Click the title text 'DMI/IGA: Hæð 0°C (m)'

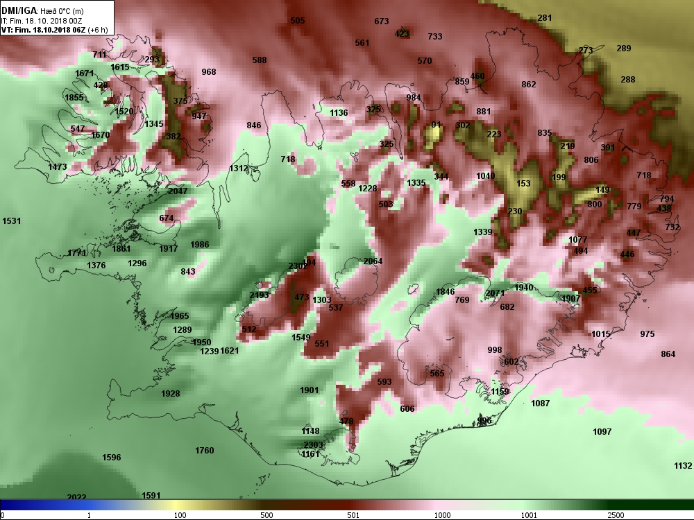42,10
